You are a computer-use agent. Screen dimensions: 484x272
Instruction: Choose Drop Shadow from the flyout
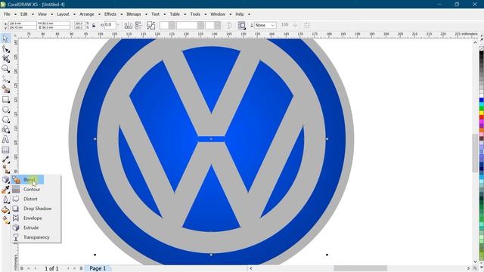(x=37, y=209)
